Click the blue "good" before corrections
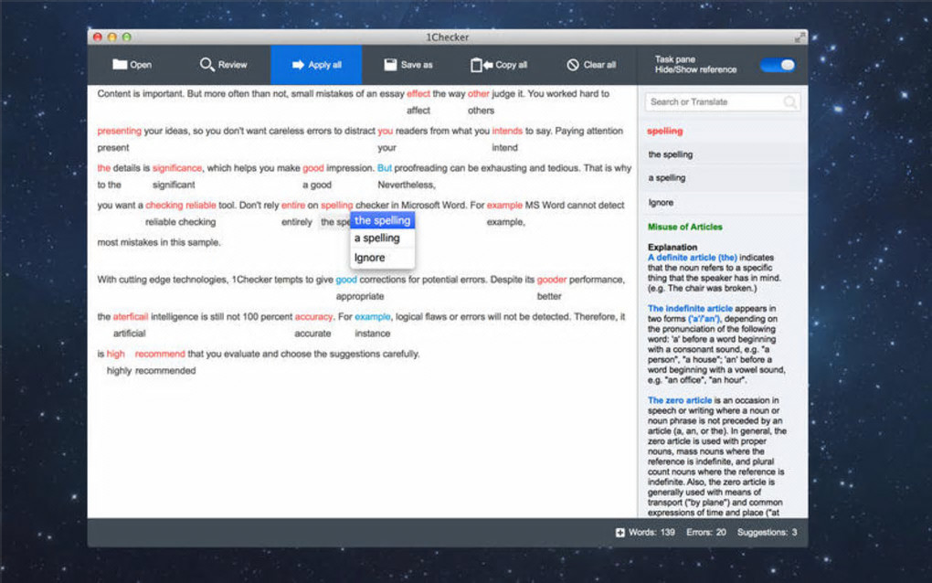Viewport: 932px width, 583px height. pyautogui.click(x=346, y=280)
